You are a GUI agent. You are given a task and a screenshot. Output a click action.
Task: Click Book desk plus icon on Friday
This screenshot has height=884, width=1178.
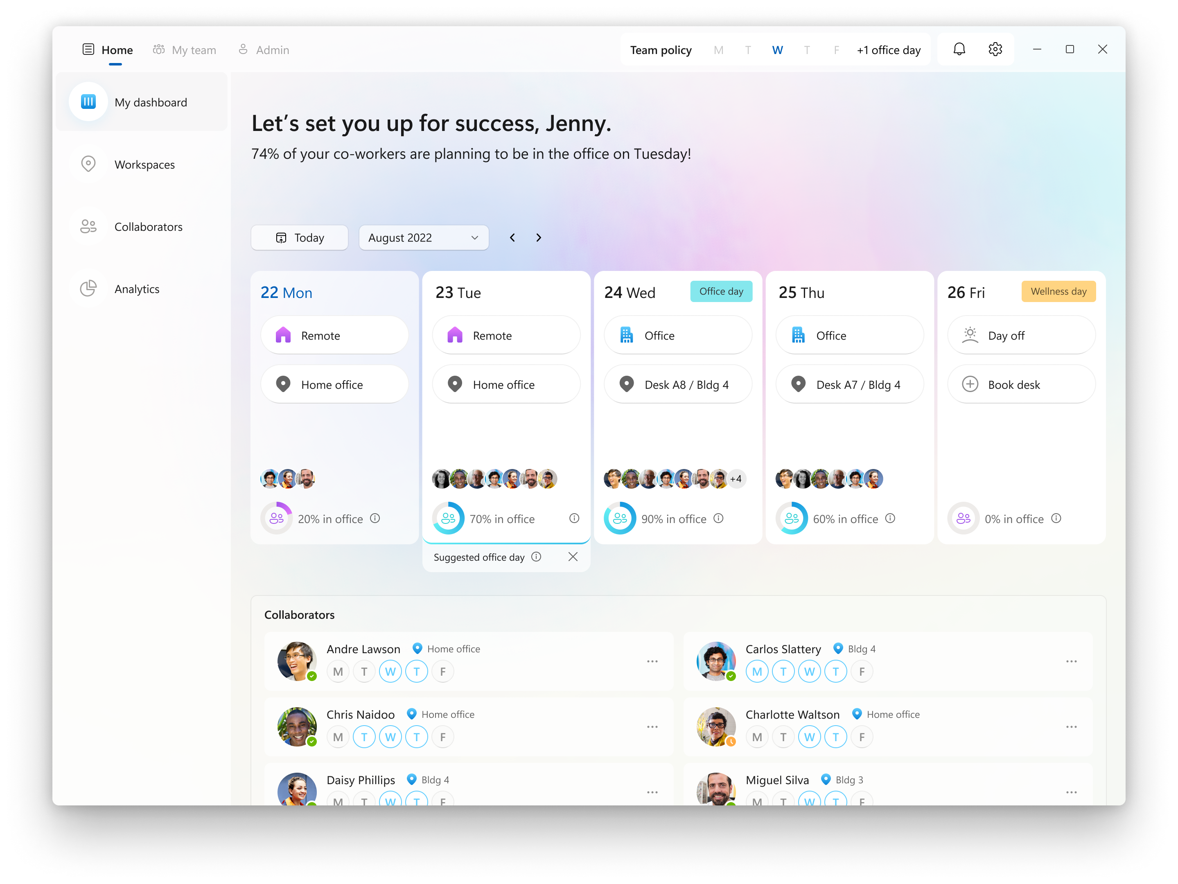970,384
